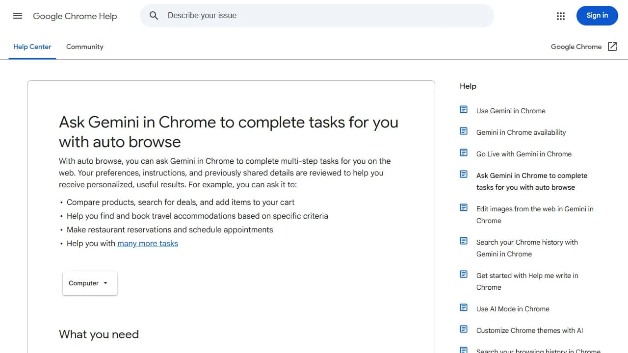The height and width of the screenshot is (353, 628).
Task: Click the Sign in button
Action: 597,16
